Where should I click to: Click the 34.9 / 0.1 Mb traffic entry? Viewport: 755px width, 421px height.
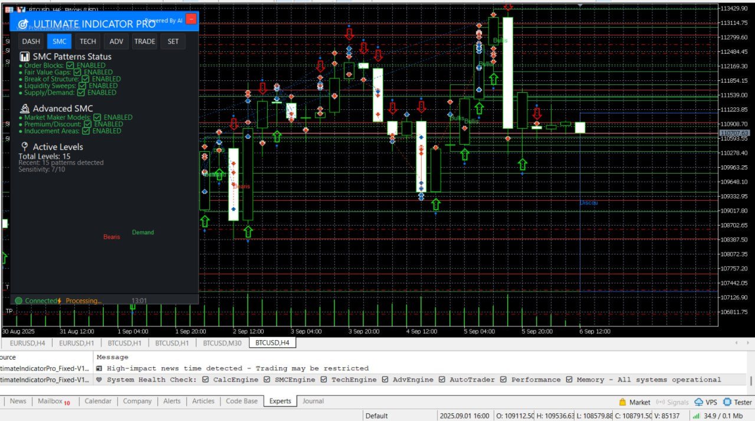724,416
